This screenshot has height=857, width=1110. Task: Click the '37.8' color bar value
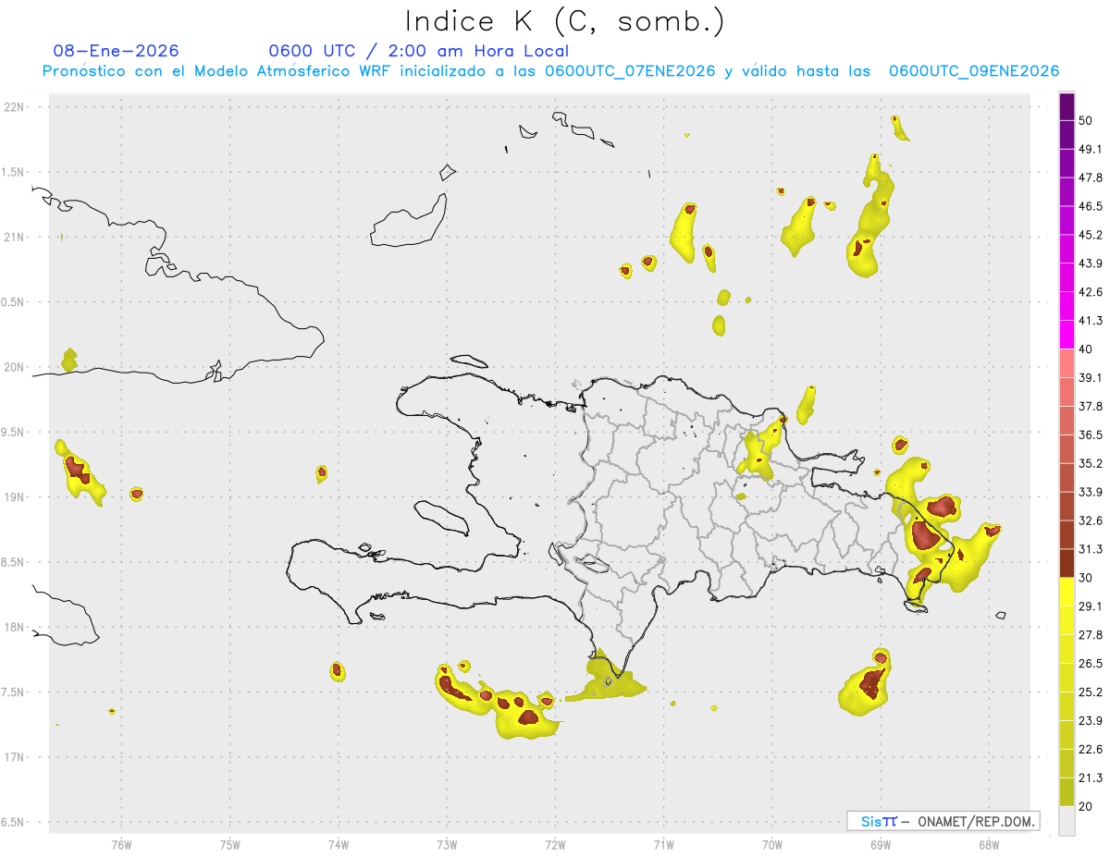pos(1090,407)
